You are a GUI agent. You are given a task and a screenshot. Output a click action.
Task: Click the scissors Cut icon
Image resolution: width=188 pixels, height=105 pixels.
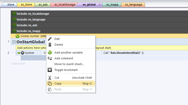pyautogui.click(x=50, y=78)
